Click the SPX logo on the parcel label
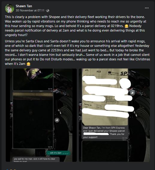Viewport: 155px width, 170px height. pyautogui.click(x=124, y=74)
